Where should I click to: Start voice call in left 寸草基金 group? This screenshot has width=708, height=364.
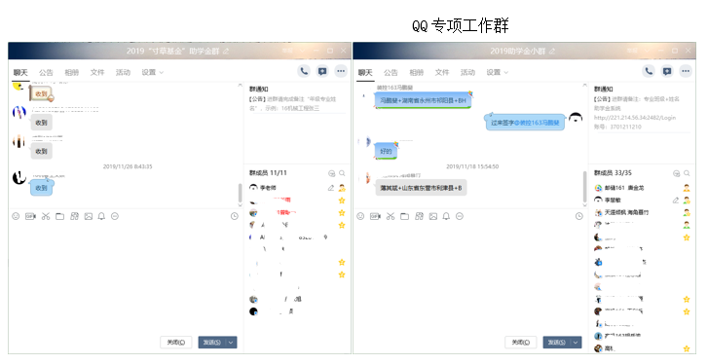coord(304,71)
